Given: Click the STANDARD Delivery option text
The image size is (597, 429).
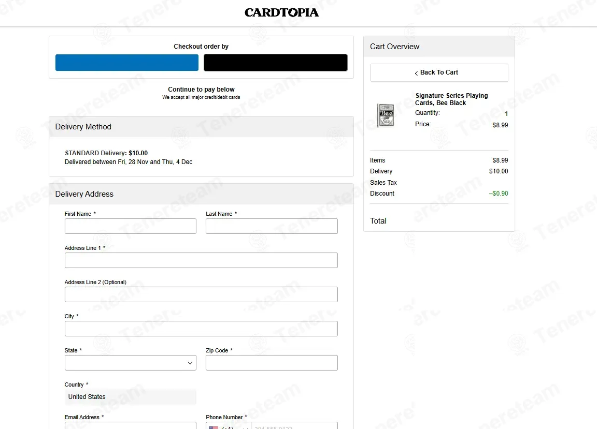Looking at the screenshot, I should [x=106, y=153].
